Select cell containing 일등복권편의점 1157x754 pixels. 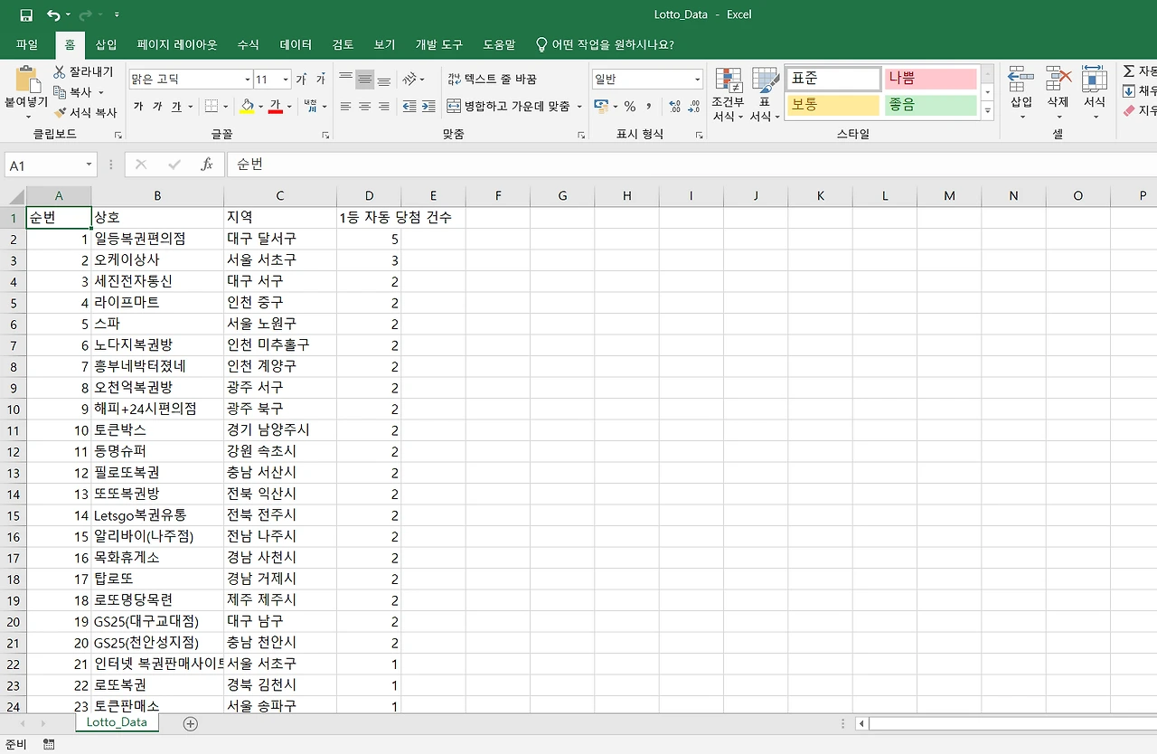coord(157,239)
